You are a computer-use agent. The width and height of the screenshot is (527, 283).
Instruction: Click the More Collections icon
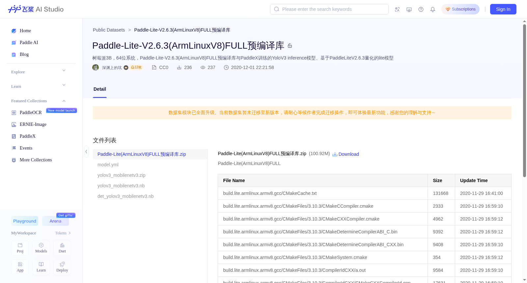(14, 160)
